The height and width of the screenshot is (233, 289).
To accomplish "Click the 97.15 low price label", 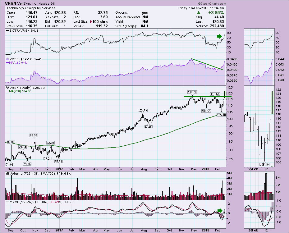I will (148, 127).
